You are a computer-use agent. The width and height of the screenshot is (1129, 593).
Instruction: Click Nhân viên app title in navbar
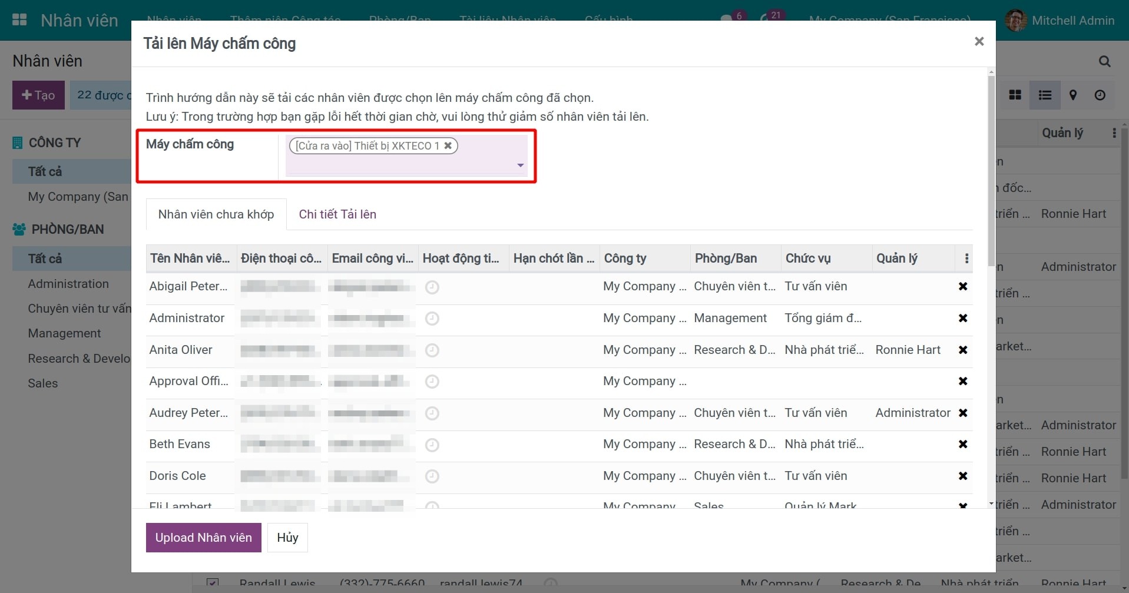point(80,21)
